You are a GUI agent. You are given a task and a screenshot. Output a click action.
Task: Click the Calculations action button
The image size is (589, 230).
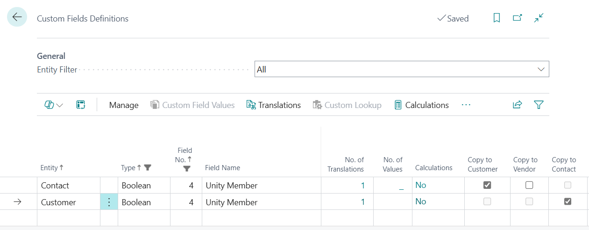(421, 105)
